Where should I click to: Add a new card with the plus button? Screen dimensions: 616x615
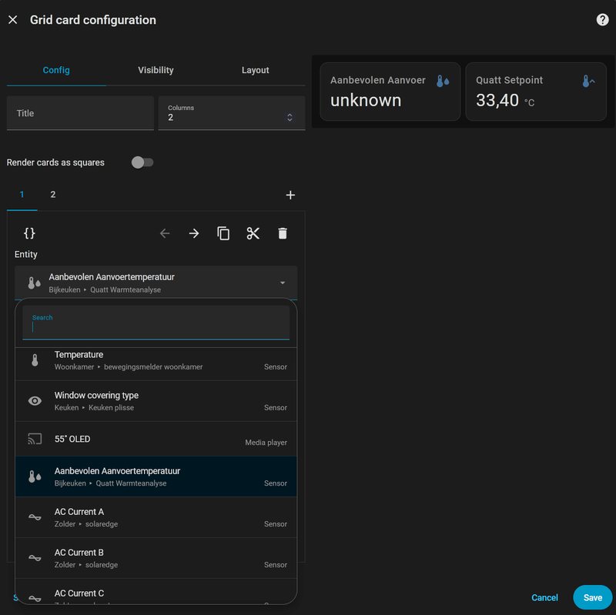tap(290, 195)
